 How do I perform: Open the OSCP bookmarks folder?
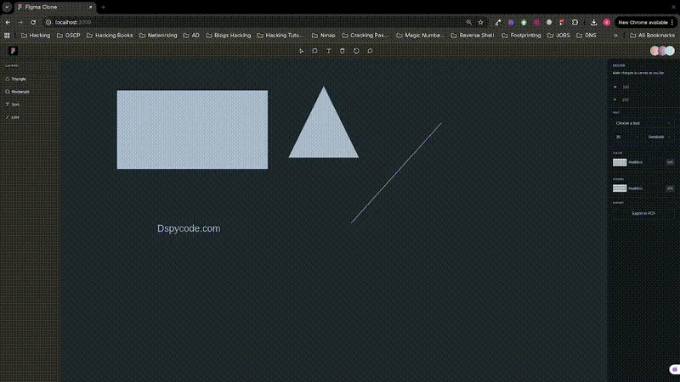(x=69, y=36)
